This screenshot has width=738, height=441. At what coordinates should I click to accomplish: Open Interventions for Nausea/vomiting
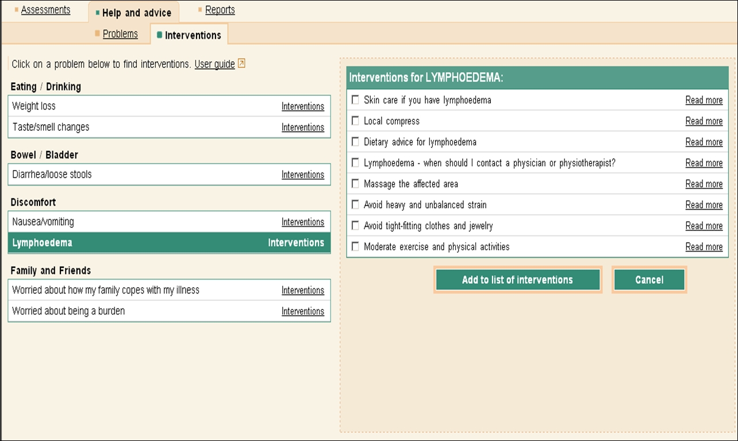(302, 222)
